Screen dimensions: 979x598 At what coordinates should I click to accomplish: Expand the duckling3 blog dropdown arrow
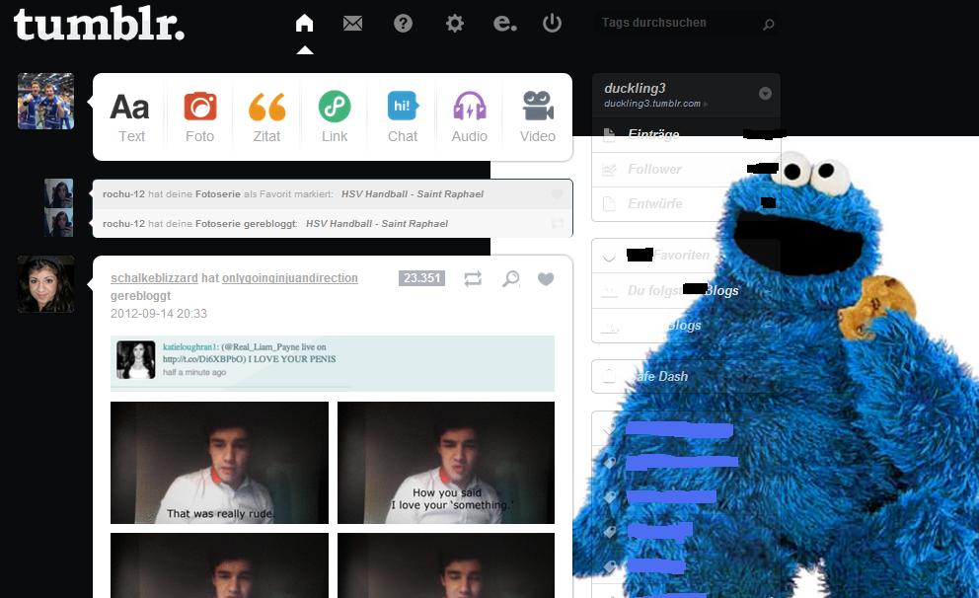[x=765, y=94]
